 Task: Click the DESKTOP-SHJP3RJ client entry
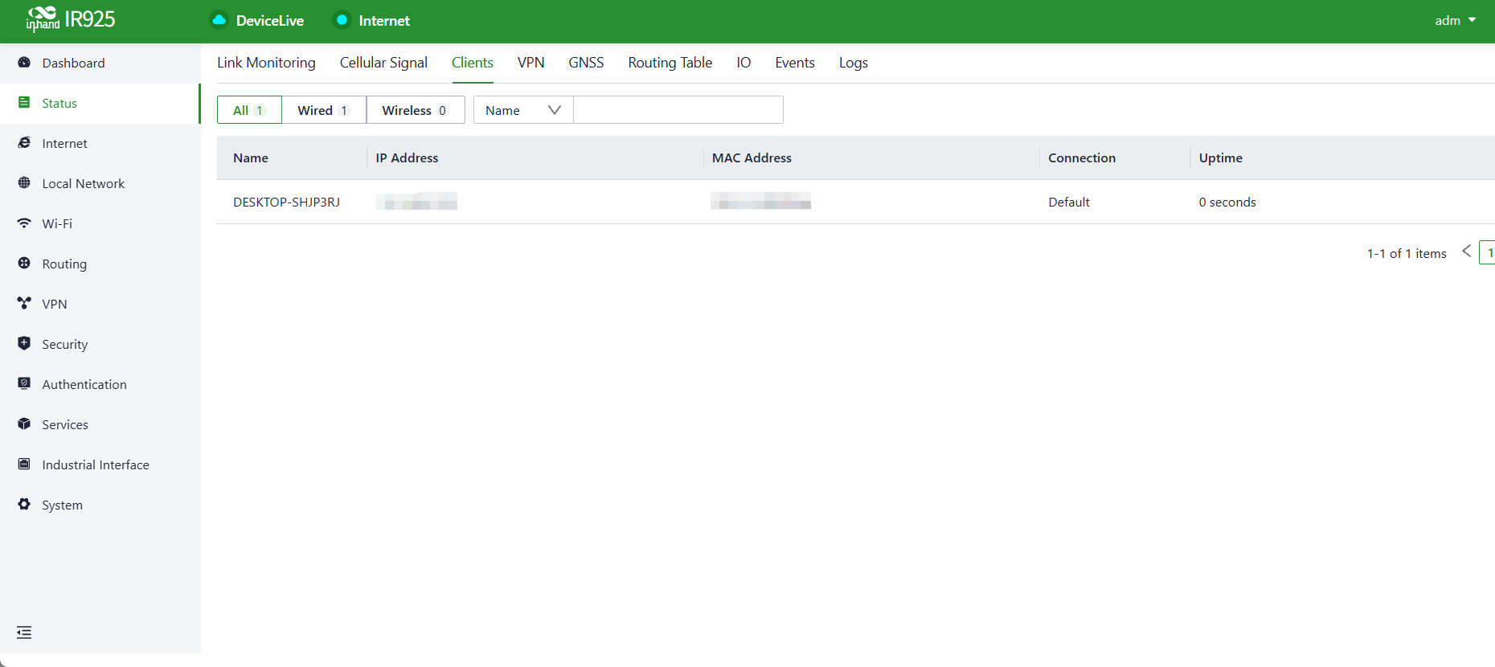(x=286, y=203)
